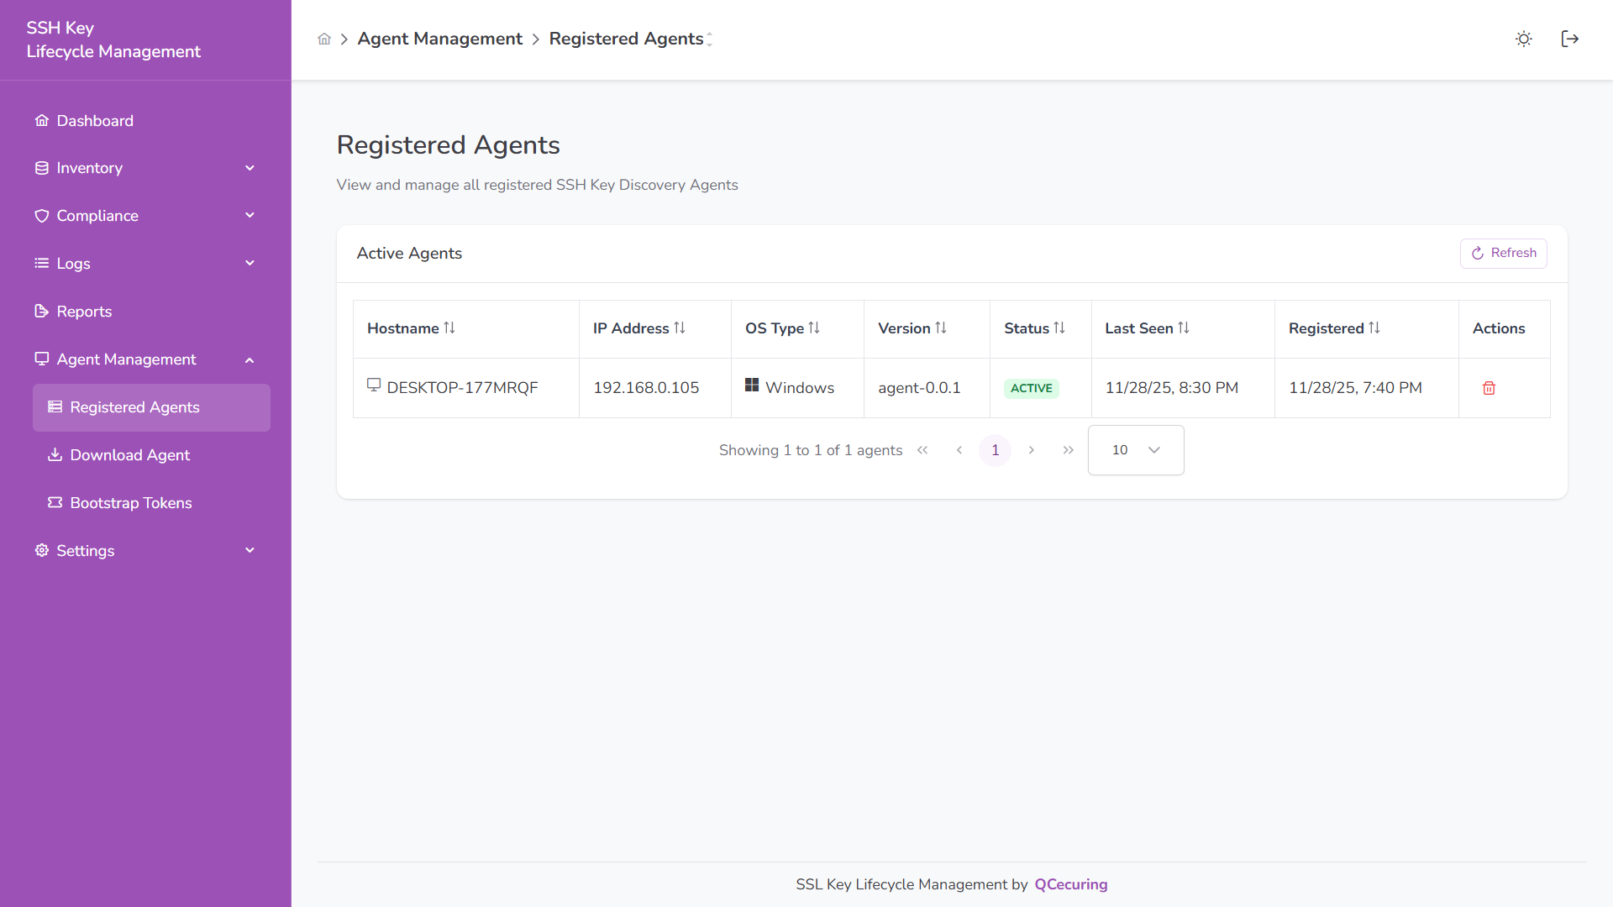Image resolution: width=1613 pixels, height=907 pixels.
Task: Toggle light/dark theme using the sun icon
Action: (1523, 39)
